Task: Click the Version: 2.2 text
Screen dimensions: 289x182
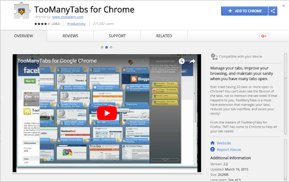Action: point(219,164)
